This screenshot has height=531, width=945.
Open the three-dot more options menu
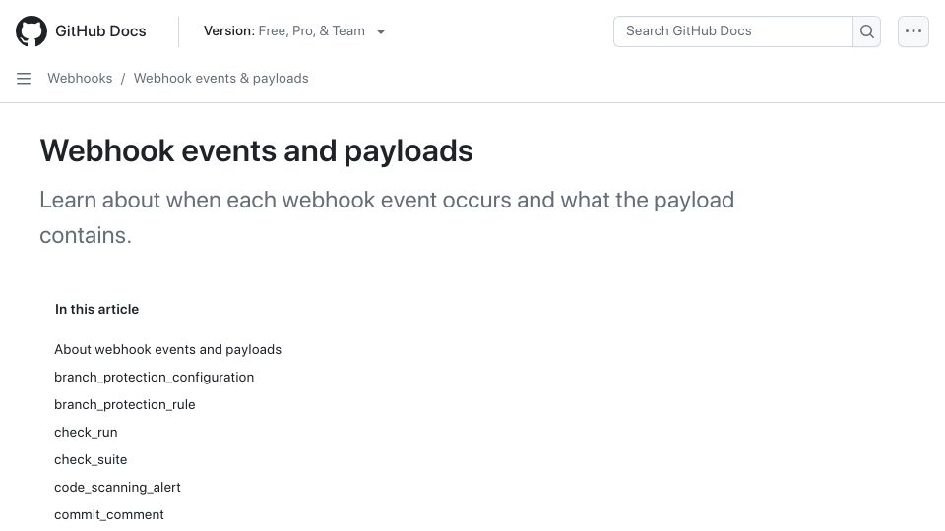pyautogui.click(x=913, y=31)
